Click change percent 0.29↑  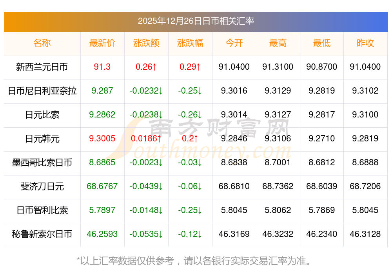(x=190, y=67)
